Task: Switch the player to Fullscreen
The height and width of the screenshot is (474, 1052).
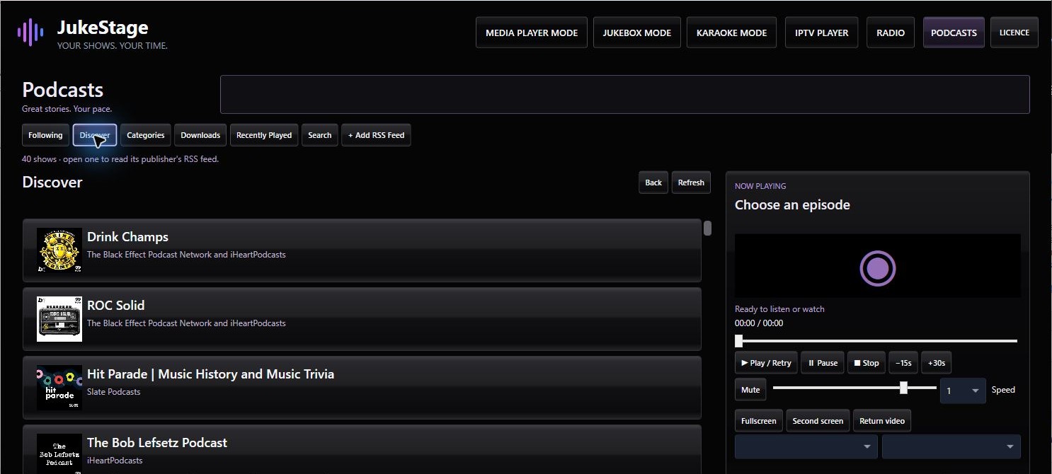Action: pos(759,421)
